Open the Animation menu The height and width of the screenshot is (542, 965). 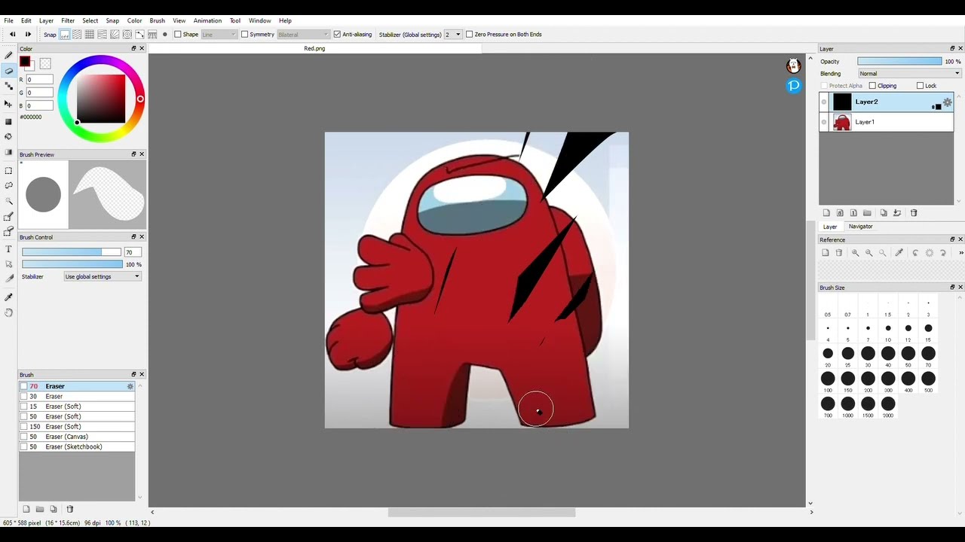(x=207, y=20)
